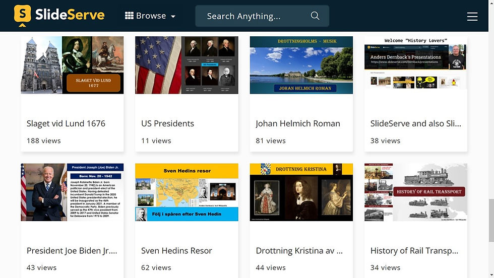This screenshot has height=278, width=494.
Task: Open the Browse dropdown menu
Action: [150, 16]
